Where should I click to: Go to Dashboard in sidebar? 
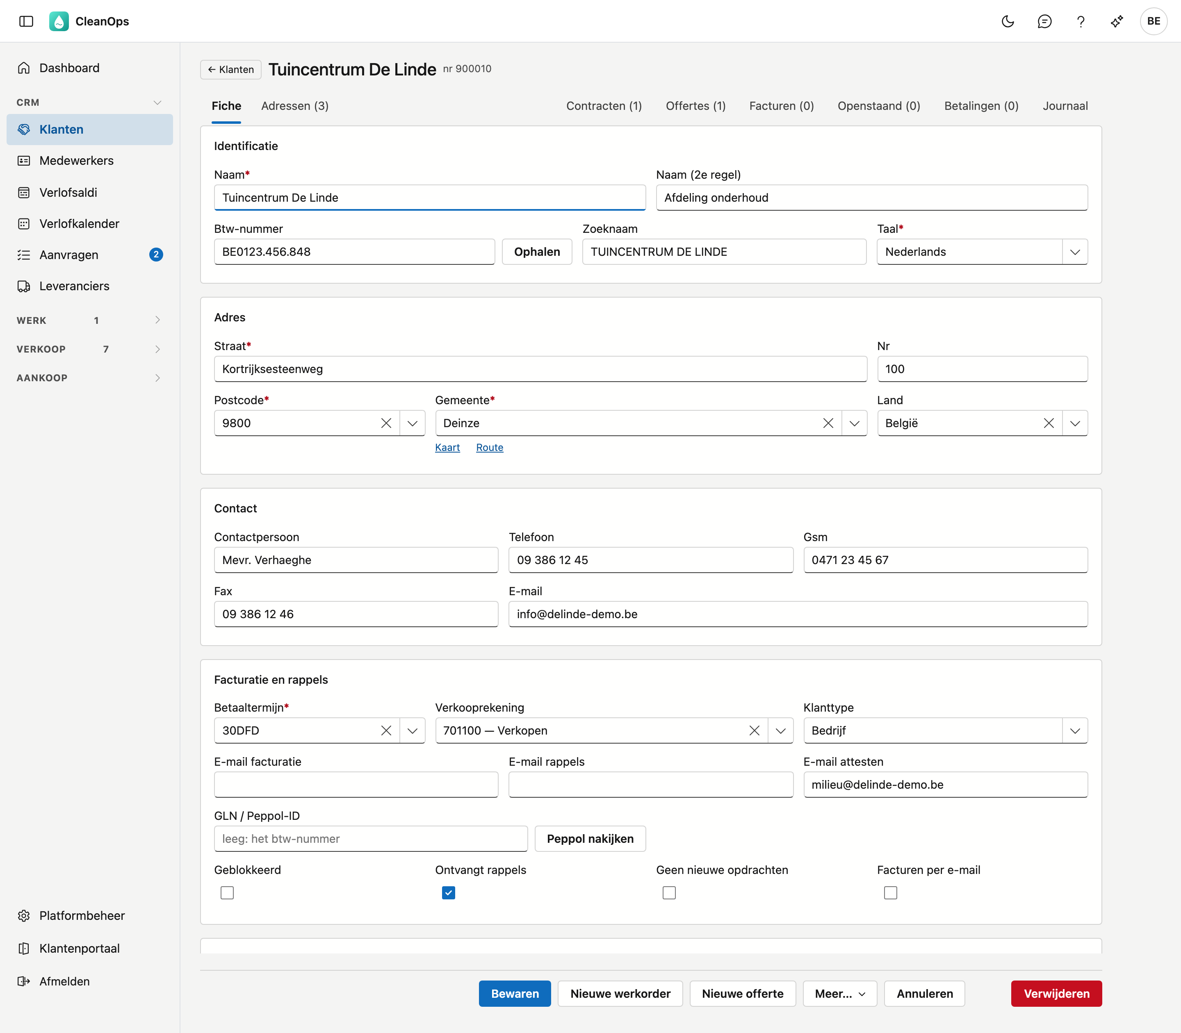tap(89, 68)
